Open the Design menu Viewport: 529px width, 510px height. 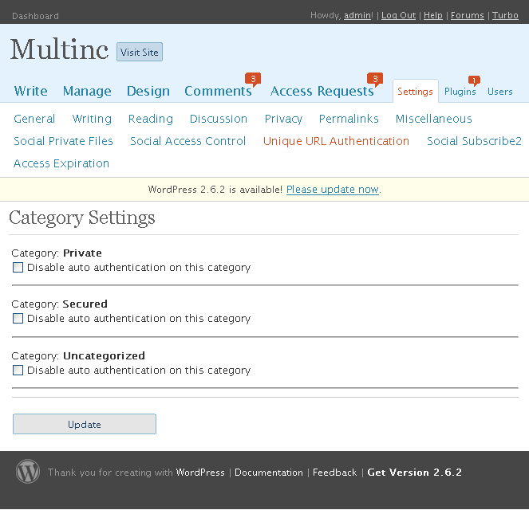click(x=148, y=91)
